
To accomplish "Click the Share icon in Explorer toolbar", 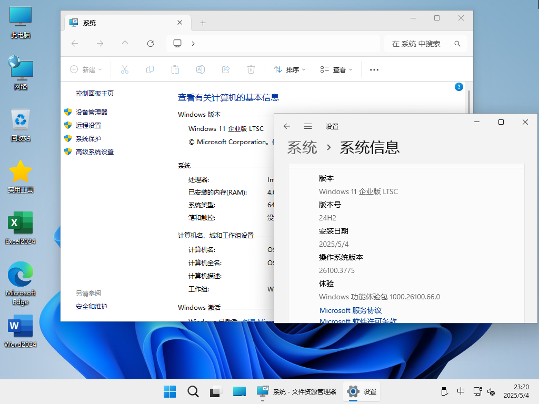I will 226,70.
